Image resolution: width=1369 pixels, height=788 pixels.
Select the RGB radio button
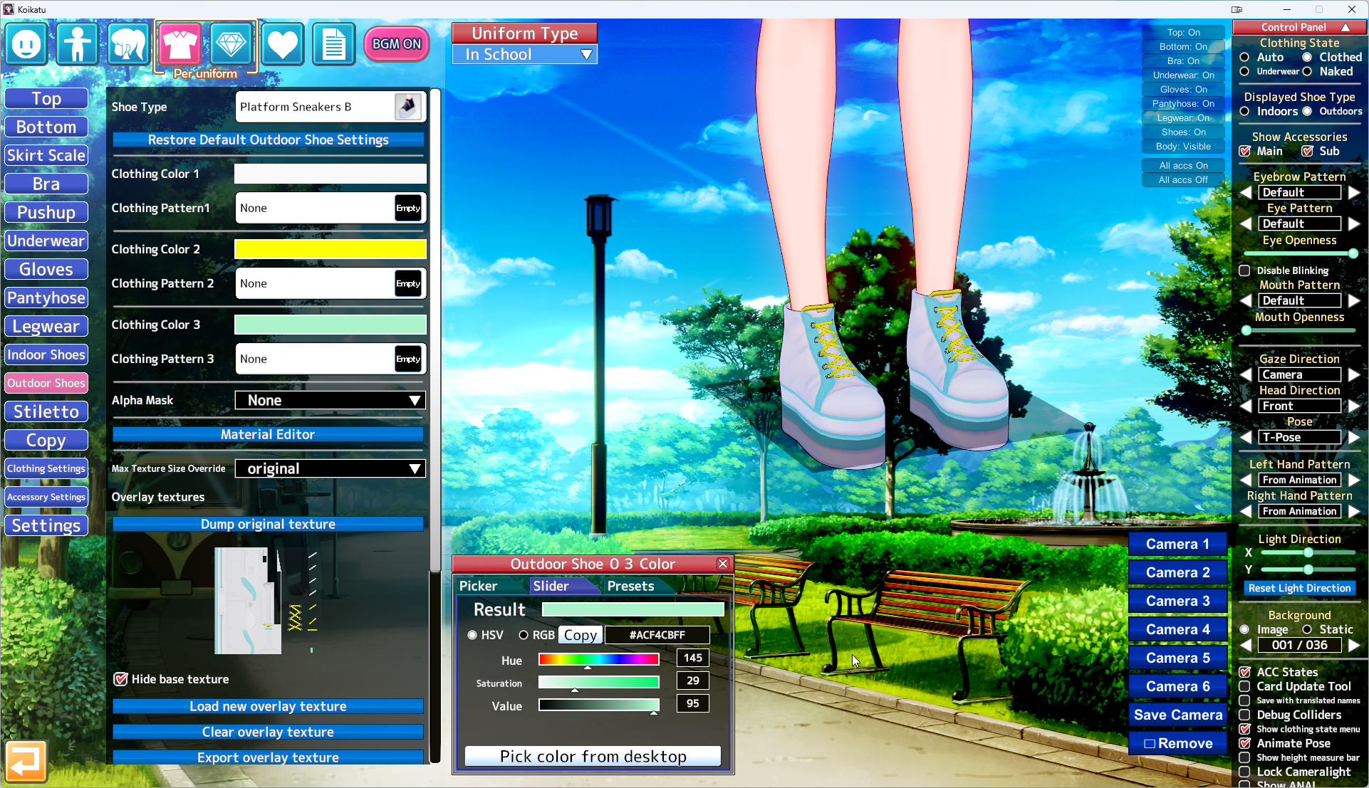tap(524, 635)
